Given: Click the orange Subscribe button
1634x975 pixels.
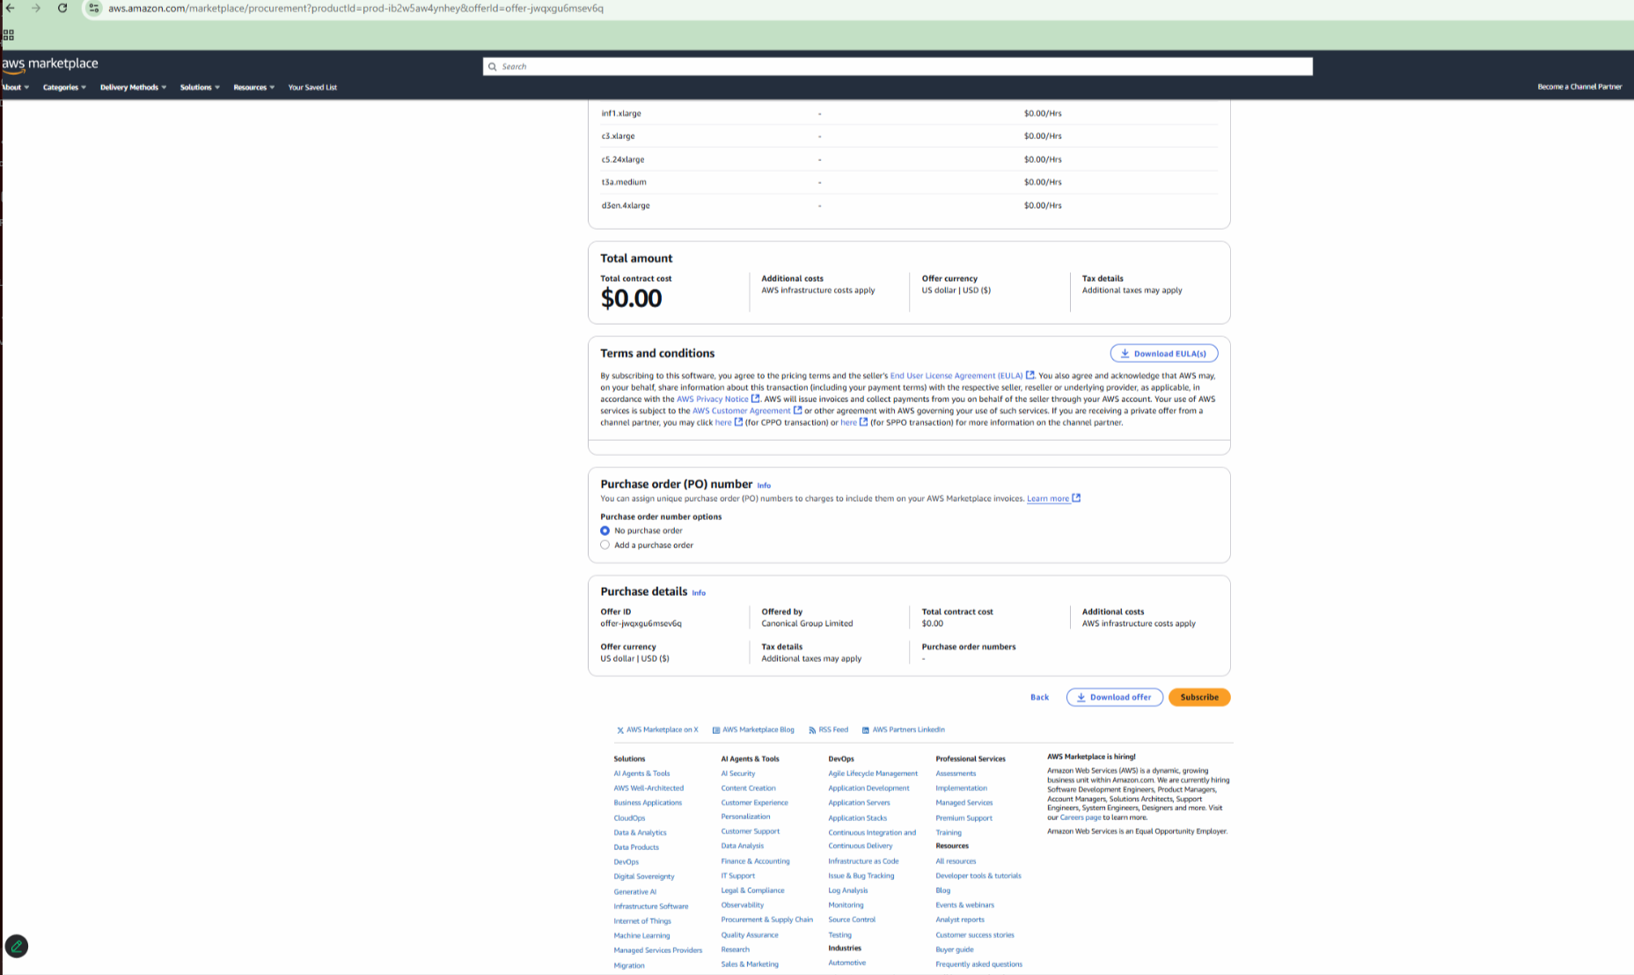Looking at the screenshot, I should point(1198,697).
